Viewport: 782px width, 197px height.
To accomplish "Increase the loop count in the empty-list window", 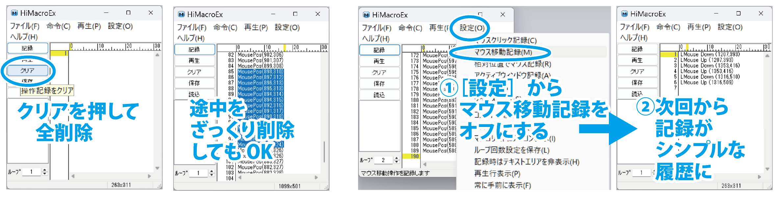I will tap(45, 170).
